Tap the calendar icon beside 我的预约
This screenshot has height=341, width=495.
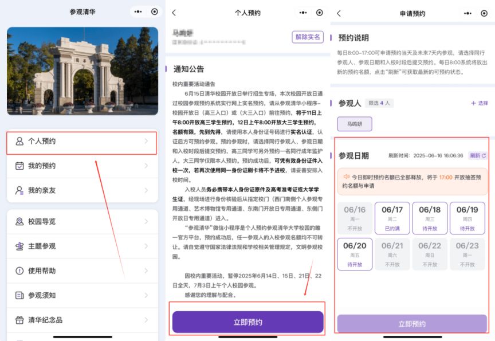click(x=19, y=166)
